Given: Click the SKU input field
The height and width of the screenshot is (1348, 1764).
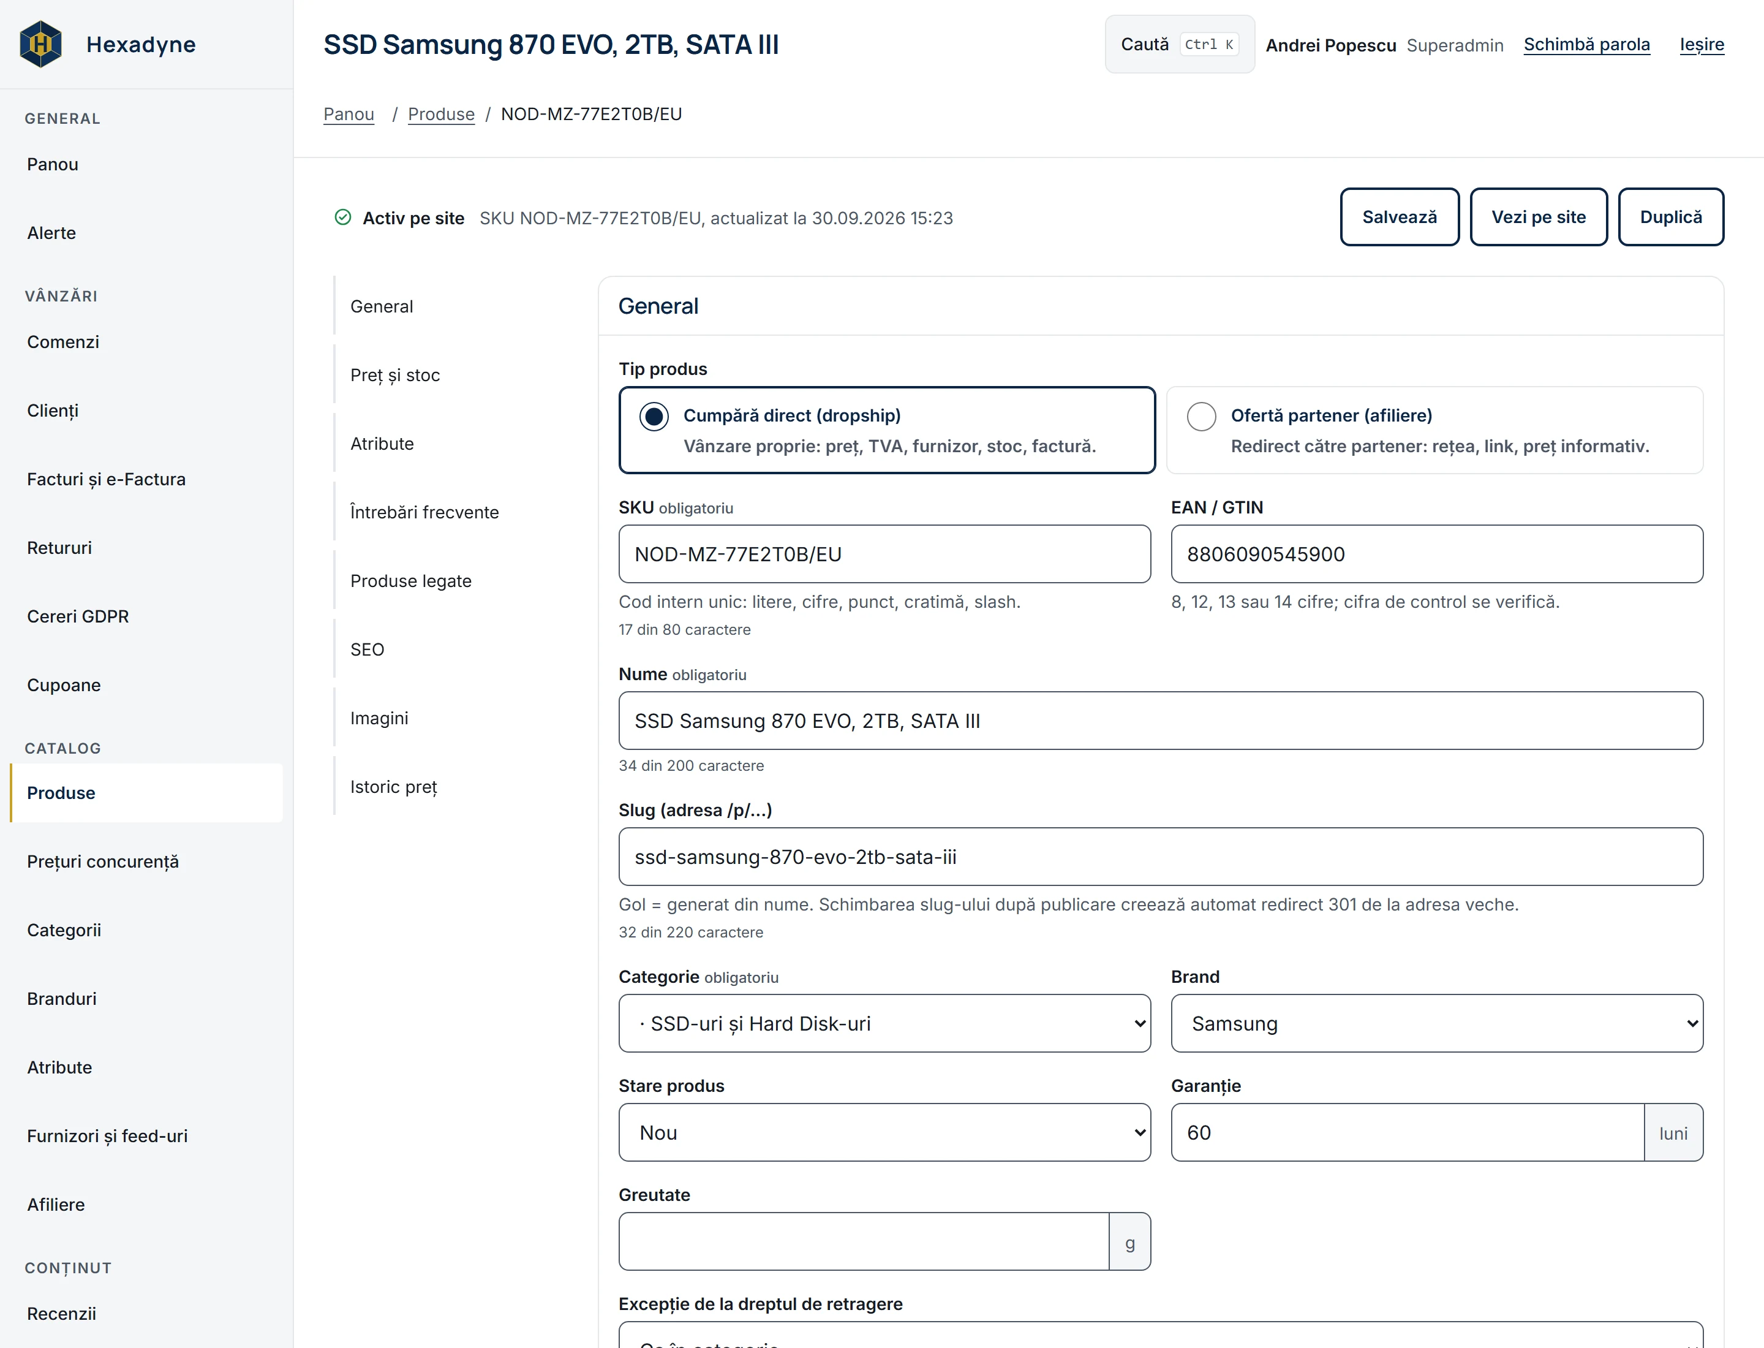Looking at the screenshot, I should coord(884,554).
